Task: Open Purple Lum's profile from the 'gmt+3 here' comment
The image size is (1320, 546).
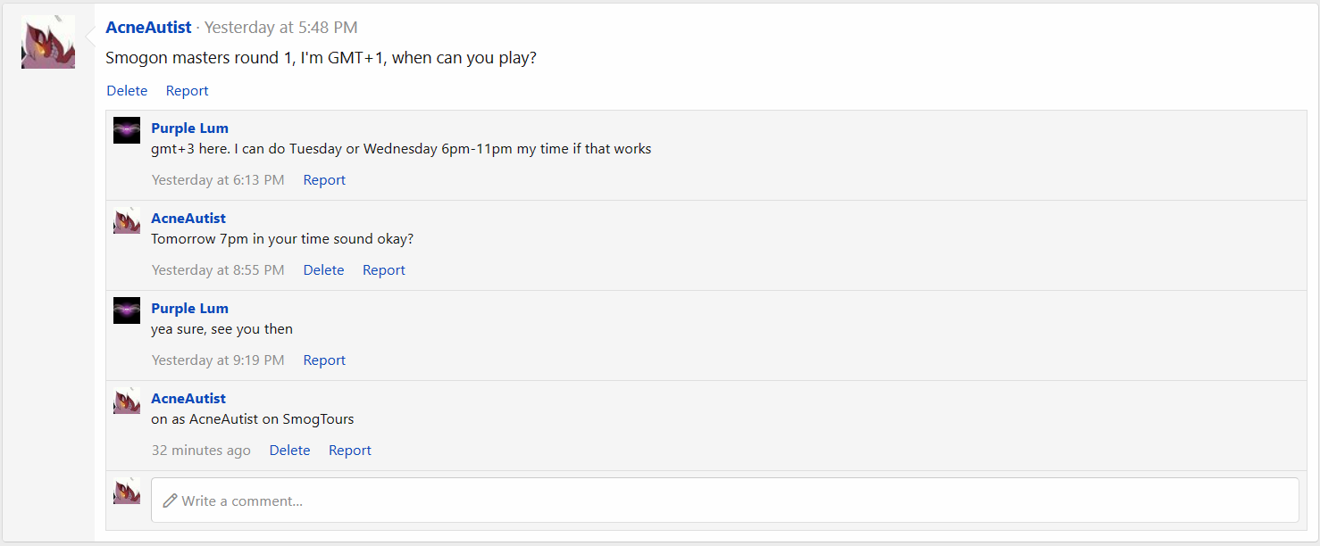Action: pyautogui.click(x=189, y=128)
